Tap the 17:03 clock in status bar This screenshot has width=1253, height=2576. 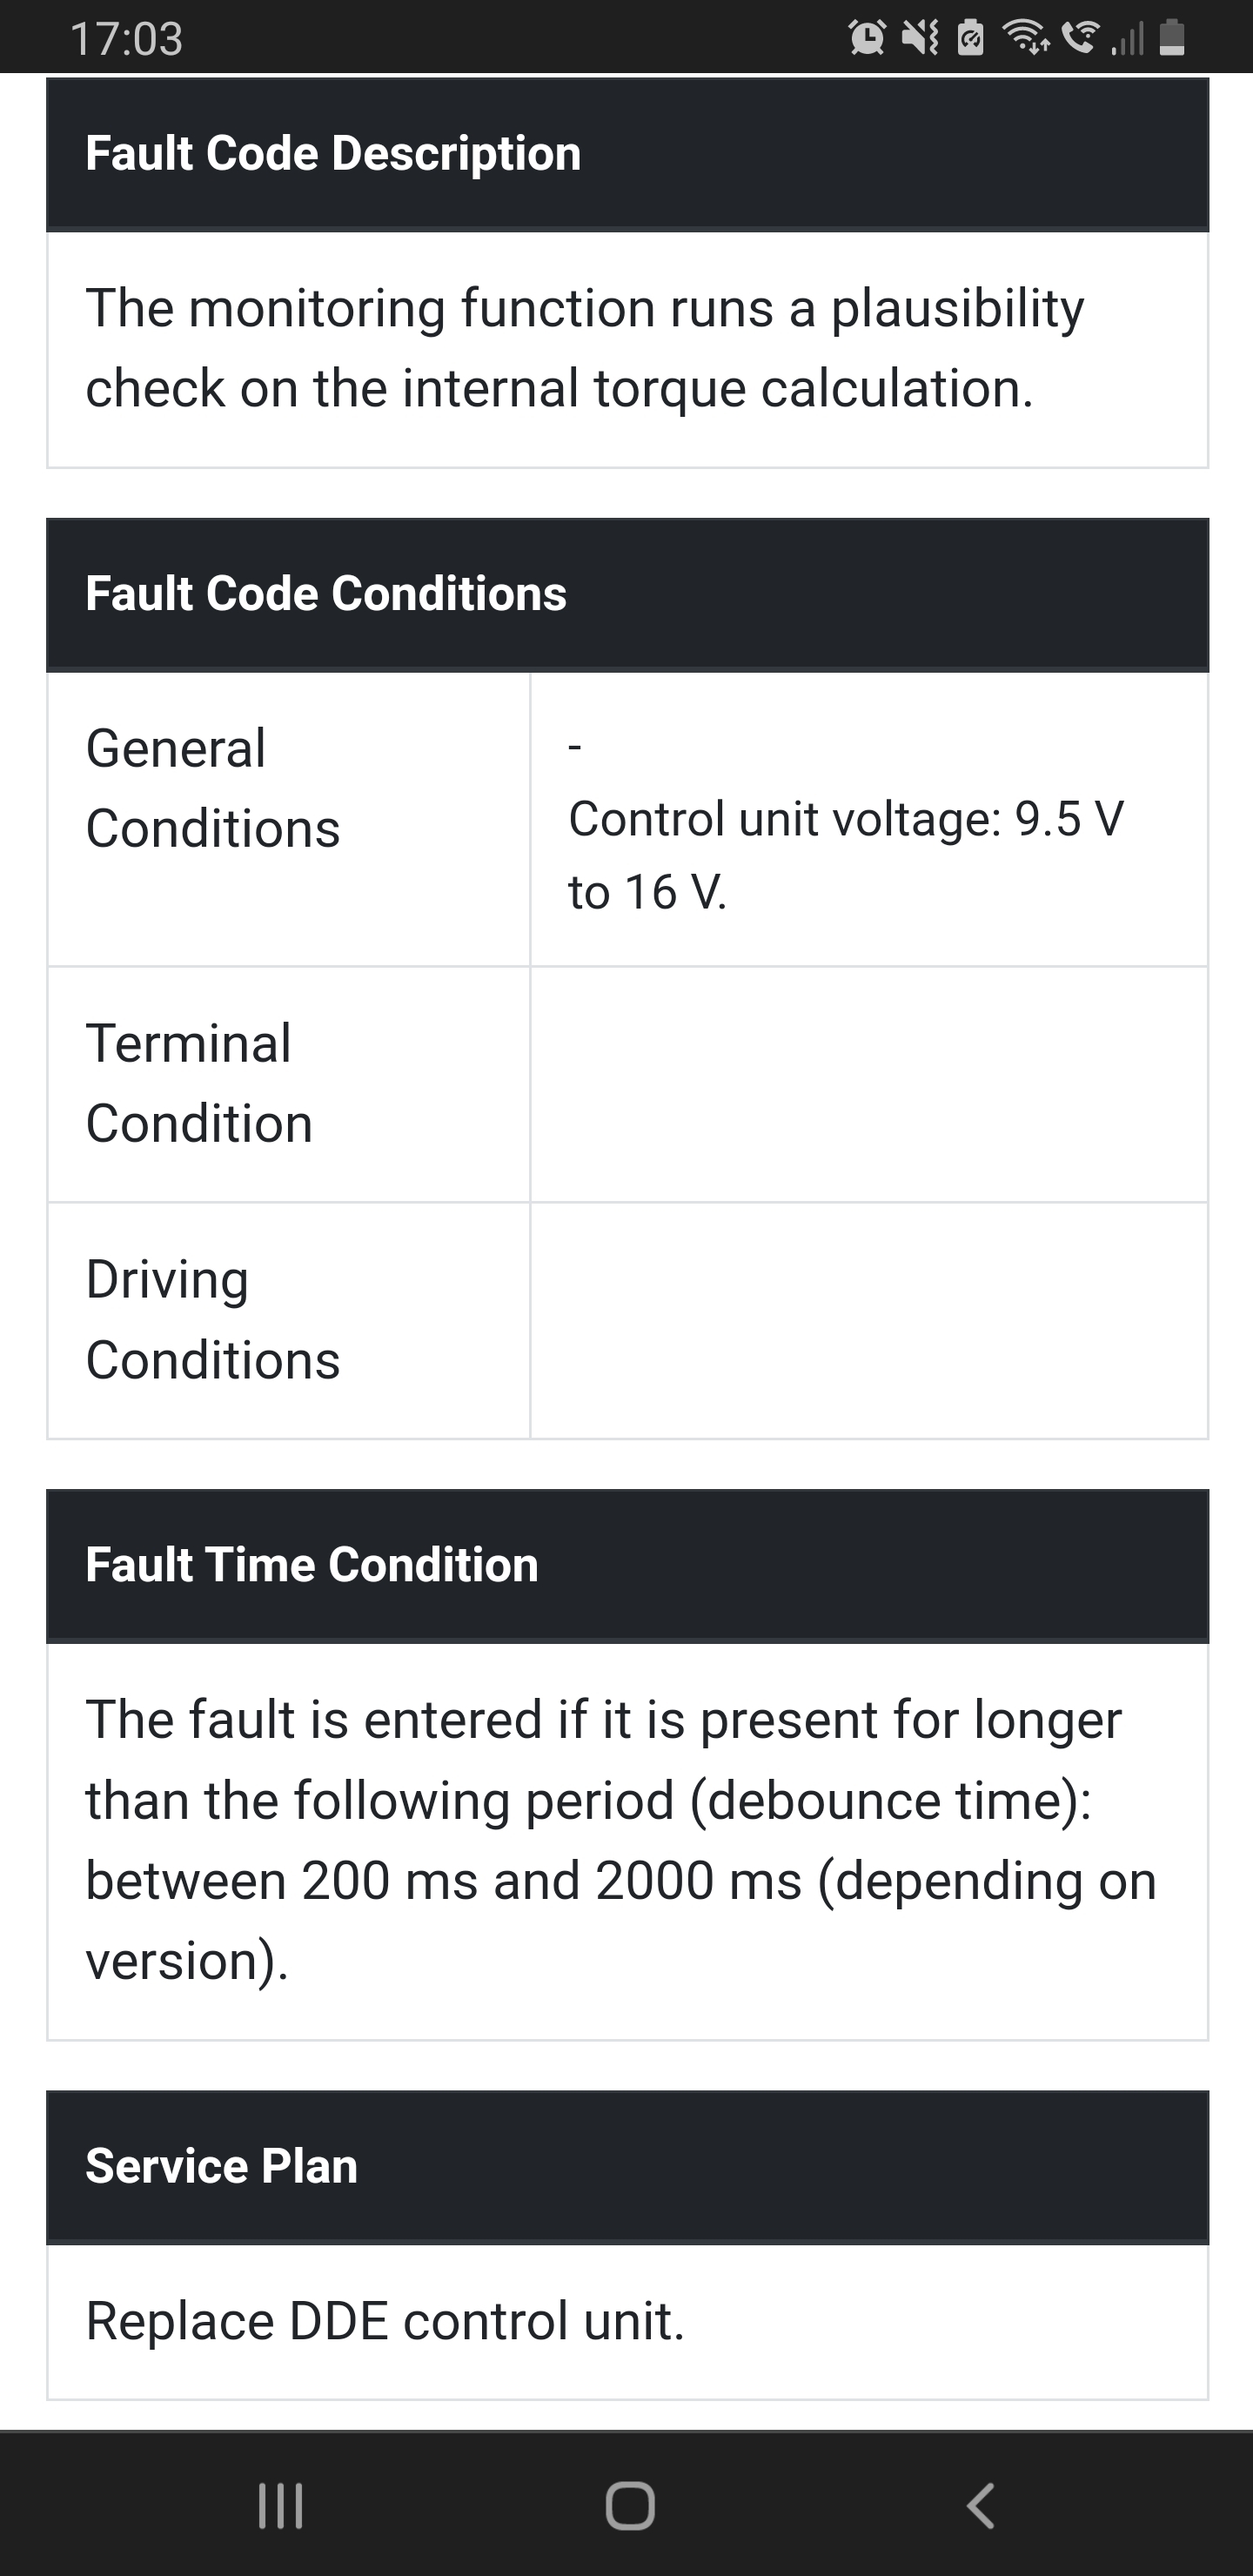point(126,38)
